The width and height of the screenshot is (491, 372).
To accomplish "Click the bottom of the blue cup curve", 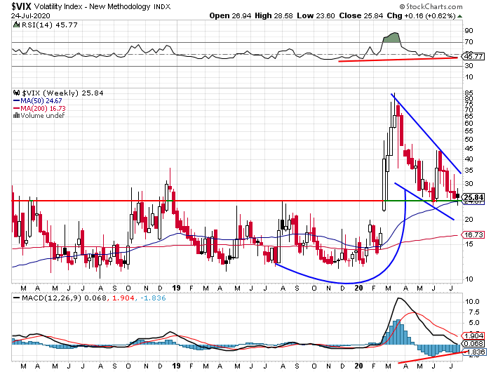I will pos(347,283).
